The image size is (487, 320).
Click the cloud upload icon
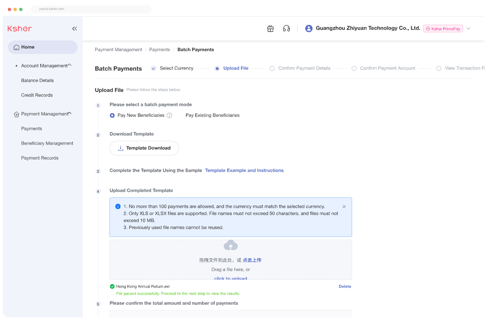pos(231,245)
